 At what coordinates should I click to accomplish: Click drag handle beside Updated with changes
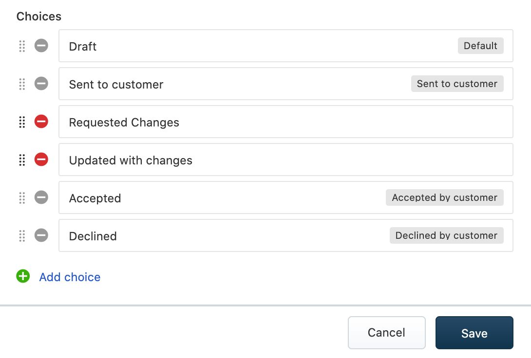click(22, 160)
